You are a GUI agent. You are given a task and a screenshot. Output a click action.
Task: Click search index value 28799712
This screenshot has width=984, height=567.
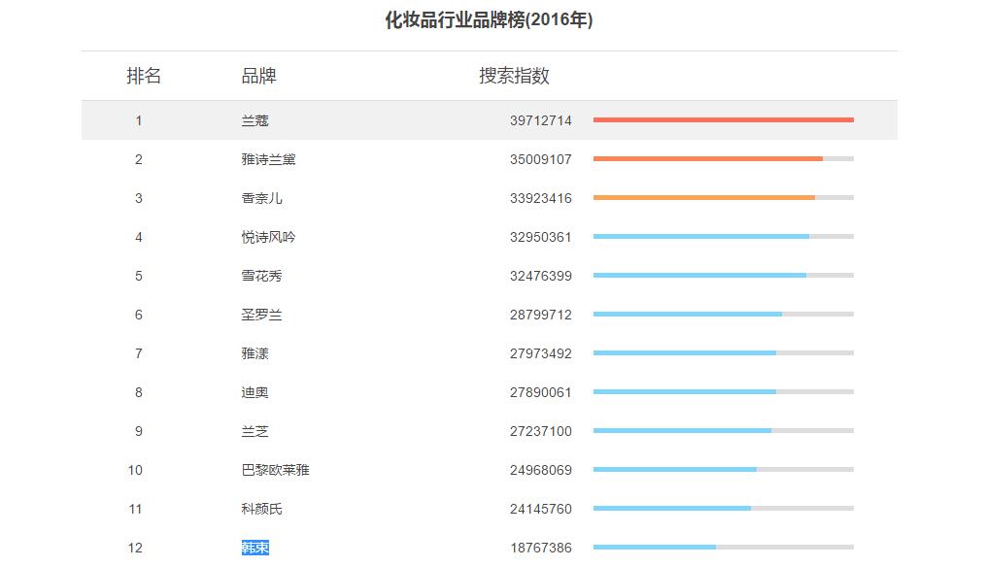tap(540, 315)
